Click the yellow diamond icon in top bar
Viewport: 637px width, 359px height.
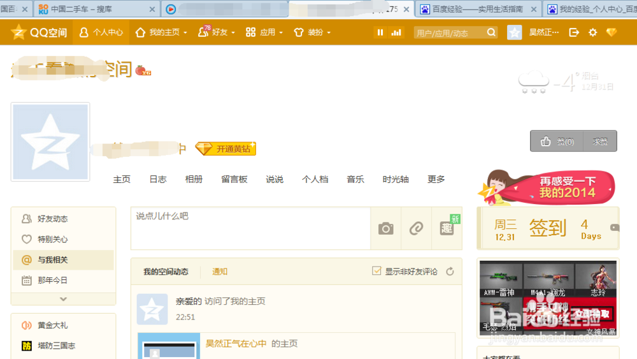[x=612, y=32]
